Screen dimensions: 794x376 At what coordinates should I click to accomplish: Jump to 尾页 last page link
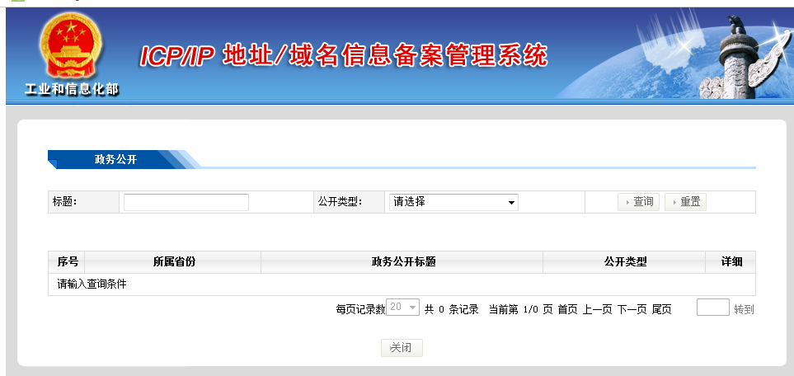coord(661,309)
